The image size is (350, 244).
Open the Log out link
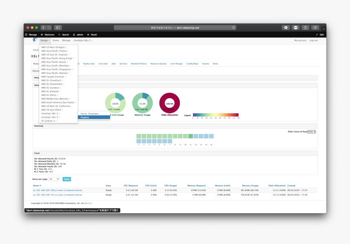point(313,40)
